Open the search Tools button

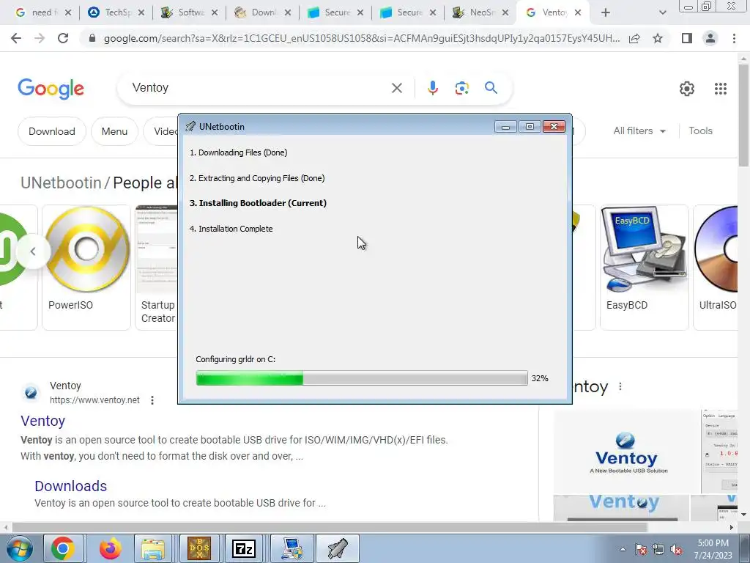coord(700,130)
